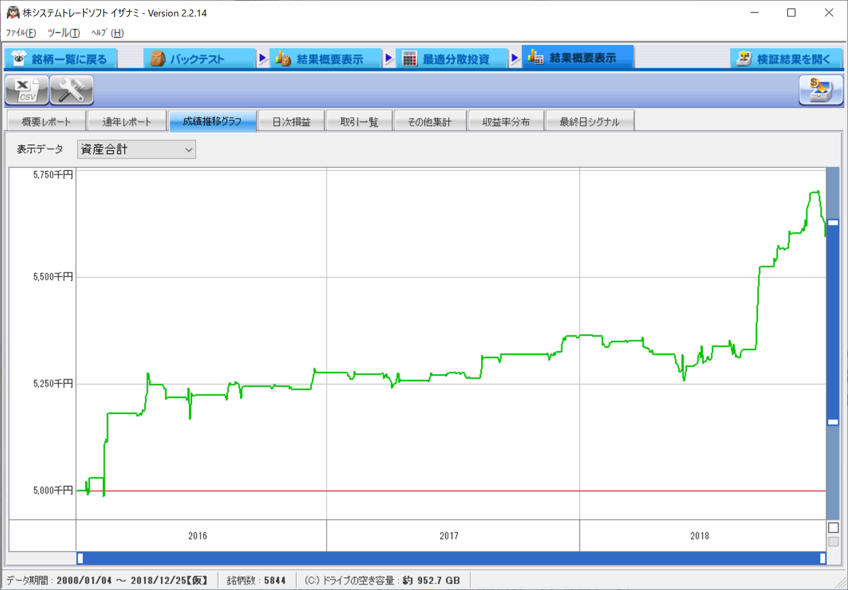Switch to the 収益率分布 tab
Screen dimensions: 848x590
[x=506, y=122]
